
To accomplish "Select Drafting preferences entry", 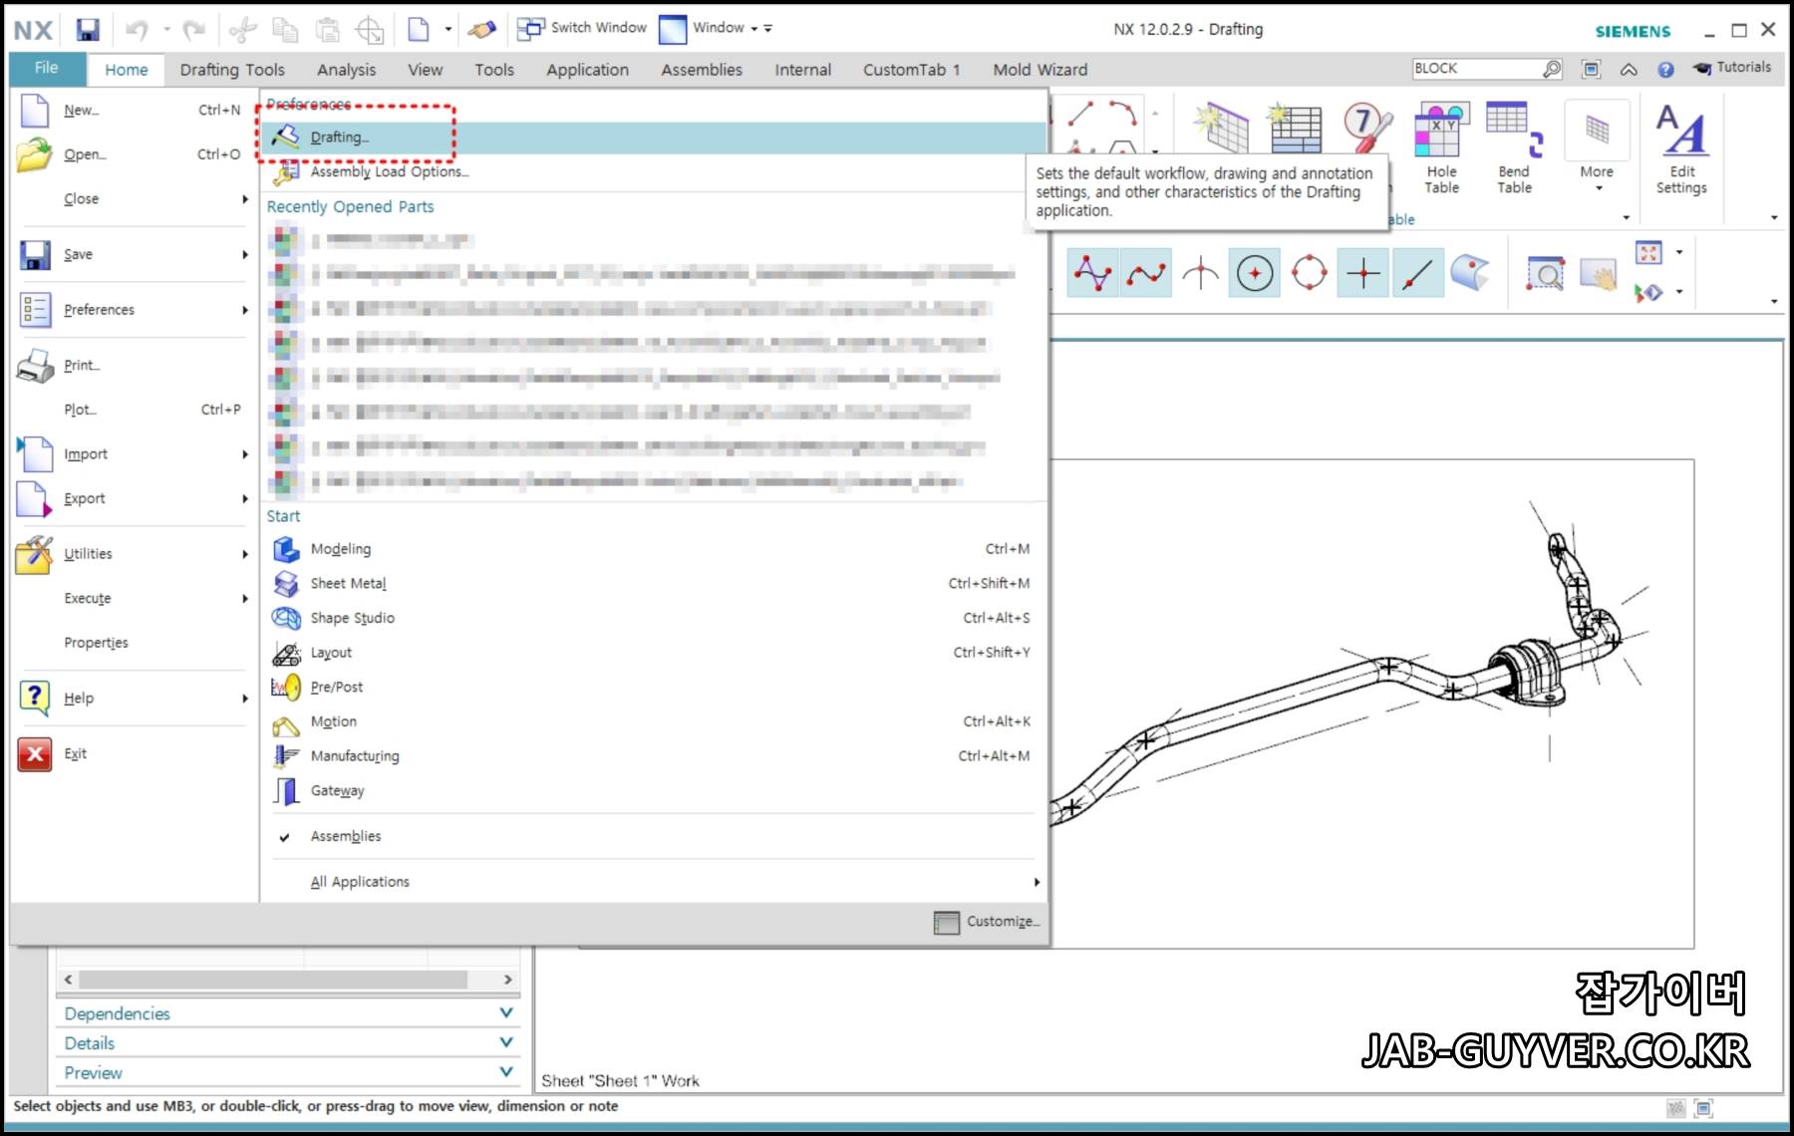I will coord(654,138).
